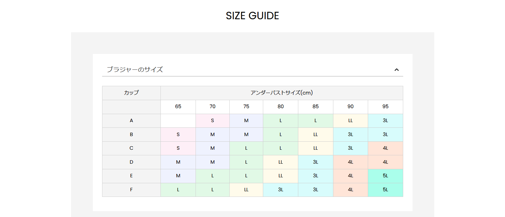
Task: Click the 3L cell in row A
Action: pos(386,121)
